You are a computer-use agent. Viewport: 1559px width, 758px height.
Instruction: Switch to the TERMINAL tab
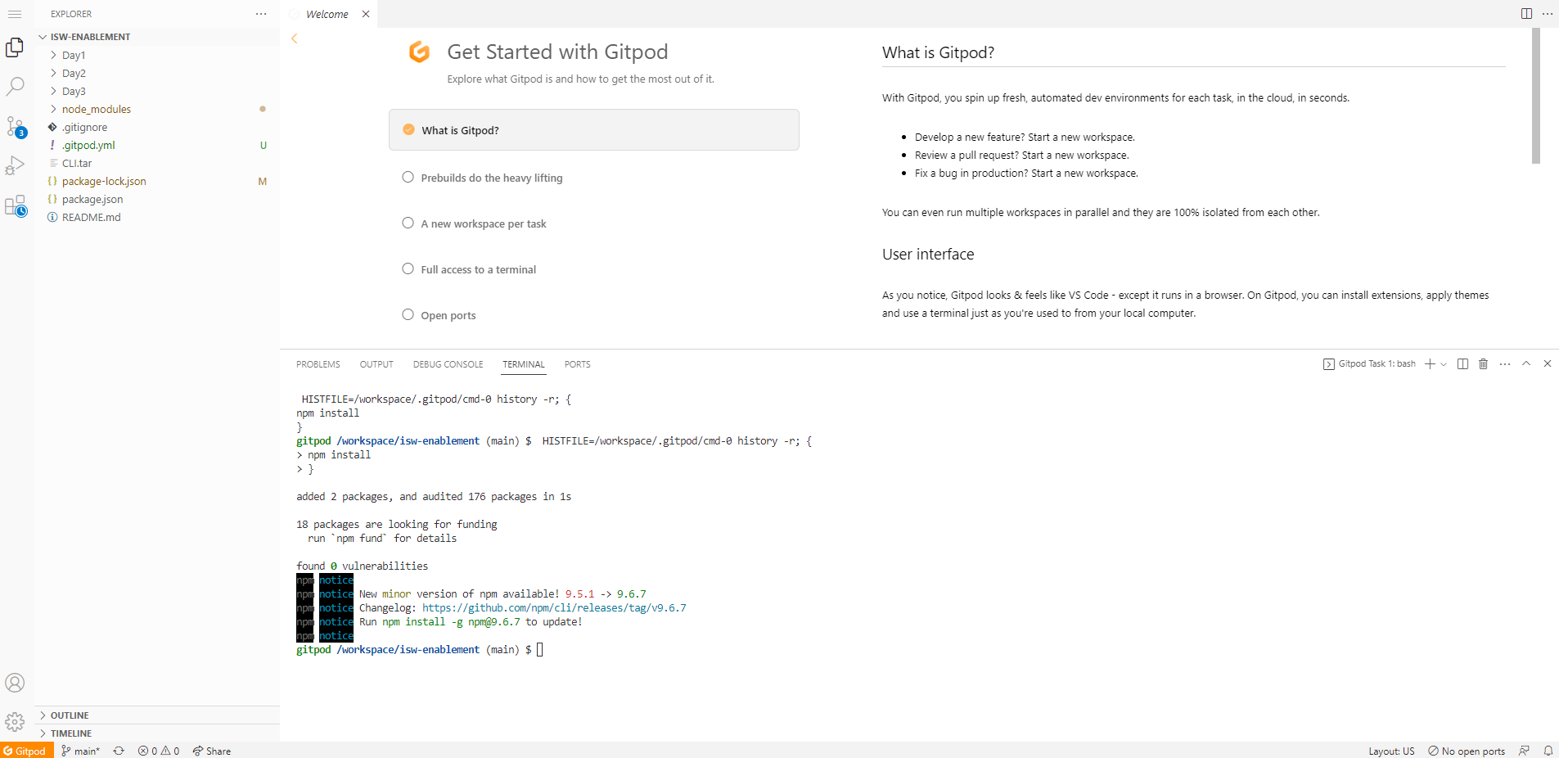tap(524, 364)
